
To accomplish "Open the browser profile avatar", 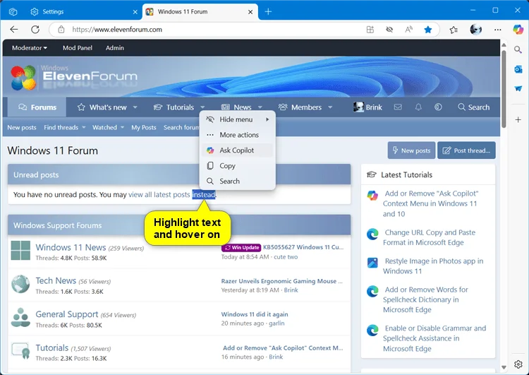I will pyautogui.click(x=475, y=30).
